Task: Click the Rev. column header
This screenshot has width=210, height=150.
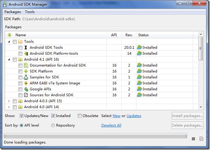Action: tap(129, 35)
